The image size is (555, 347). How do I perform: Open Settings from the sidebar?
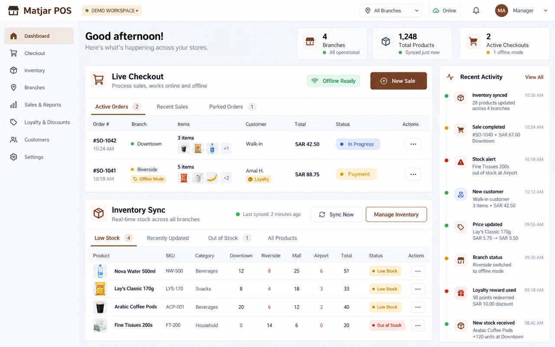(x=39, y=157)
